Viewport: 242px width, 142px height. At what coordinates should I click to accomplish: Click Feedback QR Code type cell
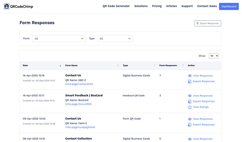point(134,96)
